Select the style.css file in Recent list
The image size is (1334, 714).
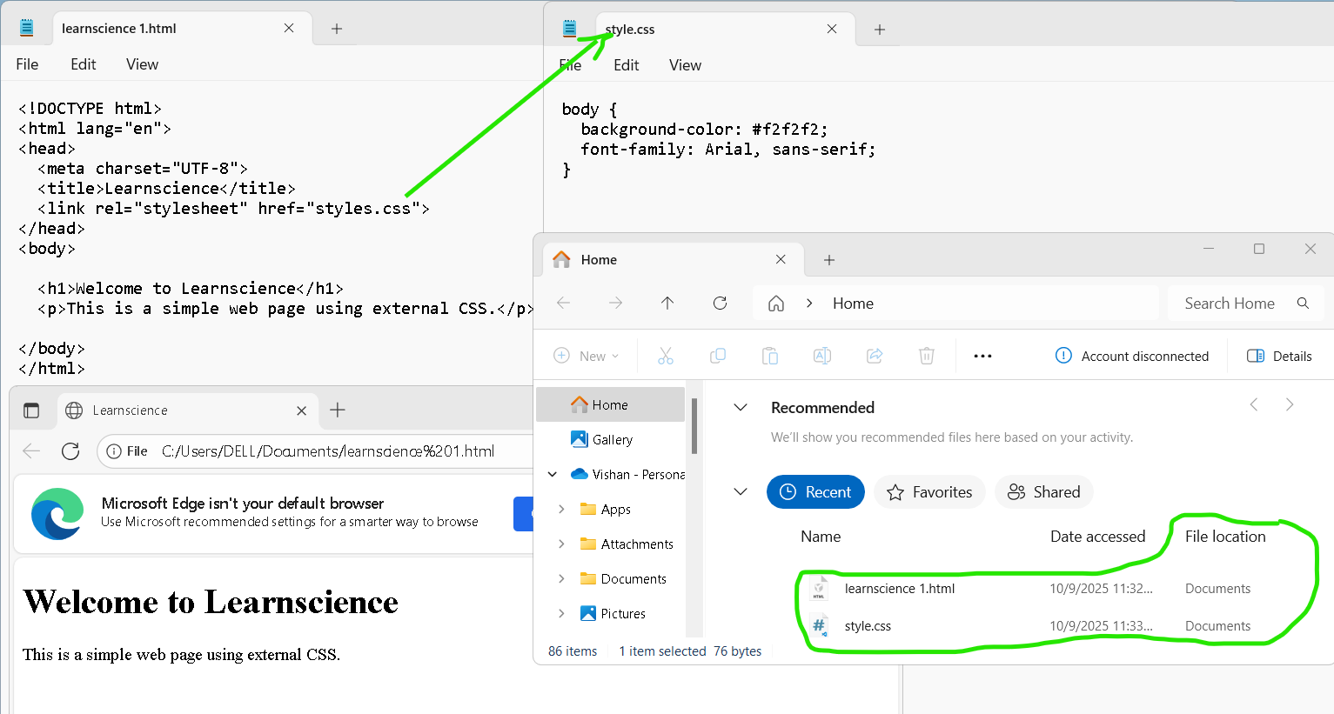(x=868, y=626)
